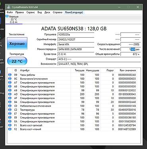147x149 pixels.
Task: Click the Наихудшее column header
Action: [x=93, y=70]
